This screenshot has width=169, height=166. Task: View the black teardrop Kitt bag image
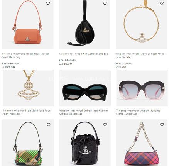(x=84, y=24)
